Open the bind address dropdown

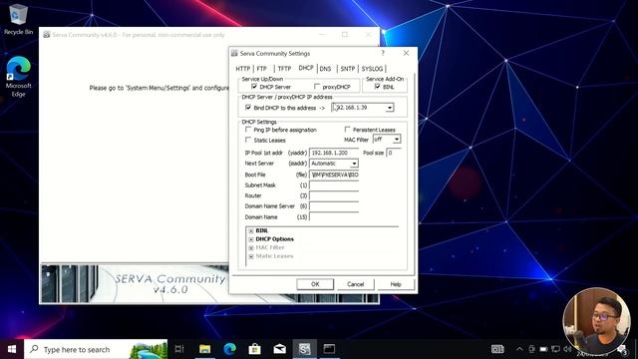tap(390, 108)
